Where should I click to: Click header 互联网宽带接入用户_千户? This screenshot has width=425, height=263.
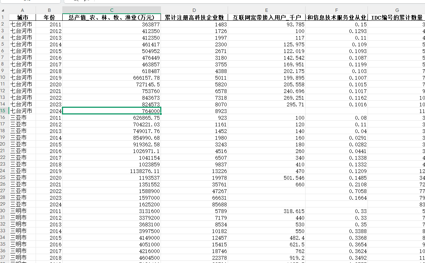266,18
